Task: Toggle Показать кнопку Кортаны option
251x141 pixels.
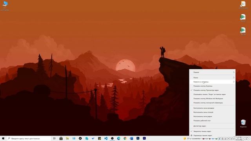Action: [x=212, y=86]
